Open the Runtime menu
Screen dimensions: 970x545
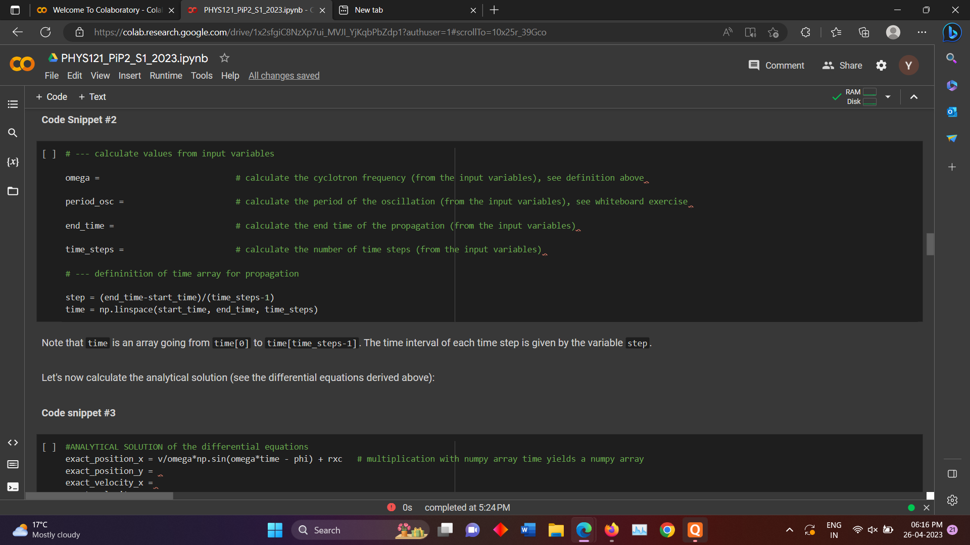coord(166,76)
